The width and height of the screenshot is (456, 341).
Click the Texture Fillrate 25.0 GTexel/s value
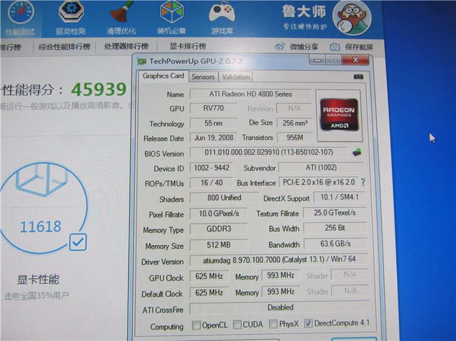(x=335, y=213)
